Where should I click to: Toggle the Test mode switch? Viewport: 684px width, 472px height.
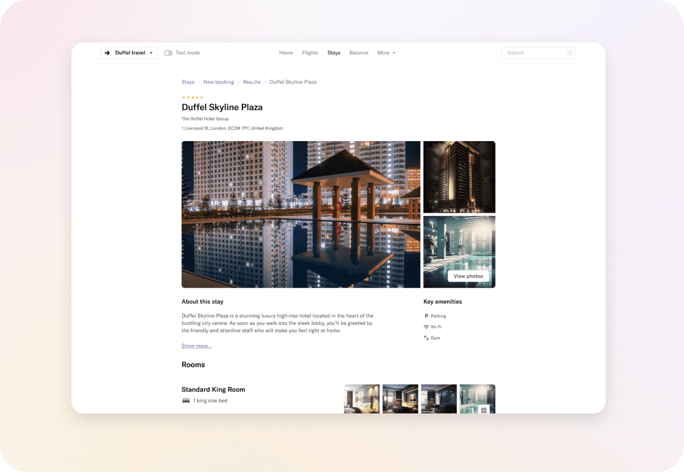168,53
